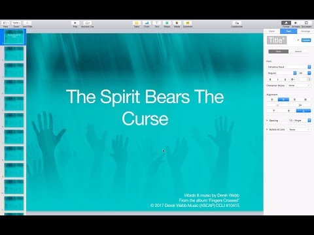Increase text indent
The image size is (314, 235).
pyautogui.click(x=300, y=105)
